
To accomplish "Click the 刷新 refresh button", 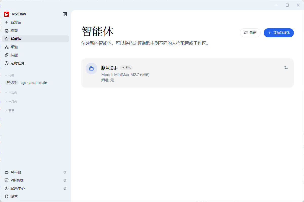I will (x=250, y=33).
